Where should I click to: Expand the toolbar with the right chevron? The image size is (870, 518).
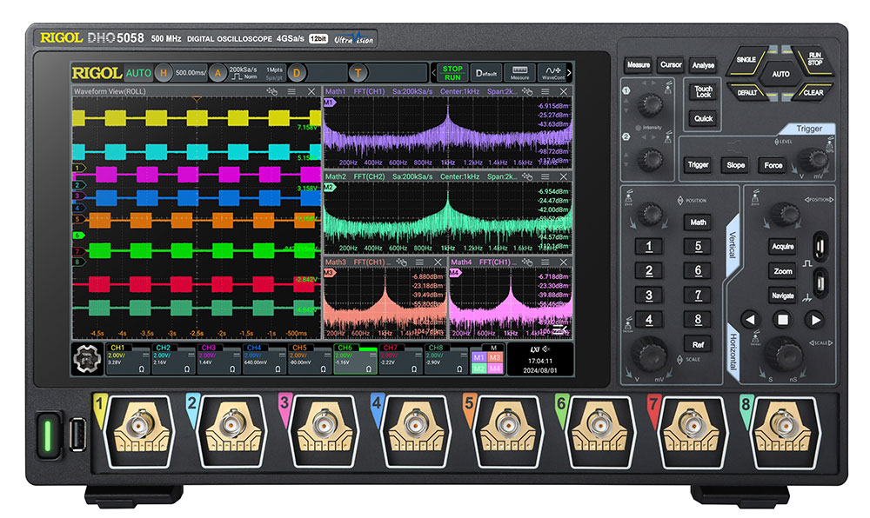(570, 72)
